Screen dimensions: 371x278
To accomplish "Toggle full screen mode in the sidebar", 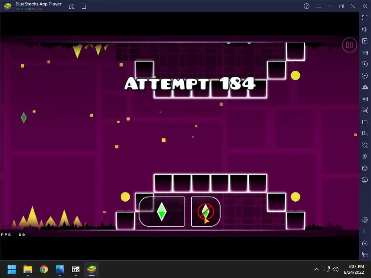I will tap(365, 18).
